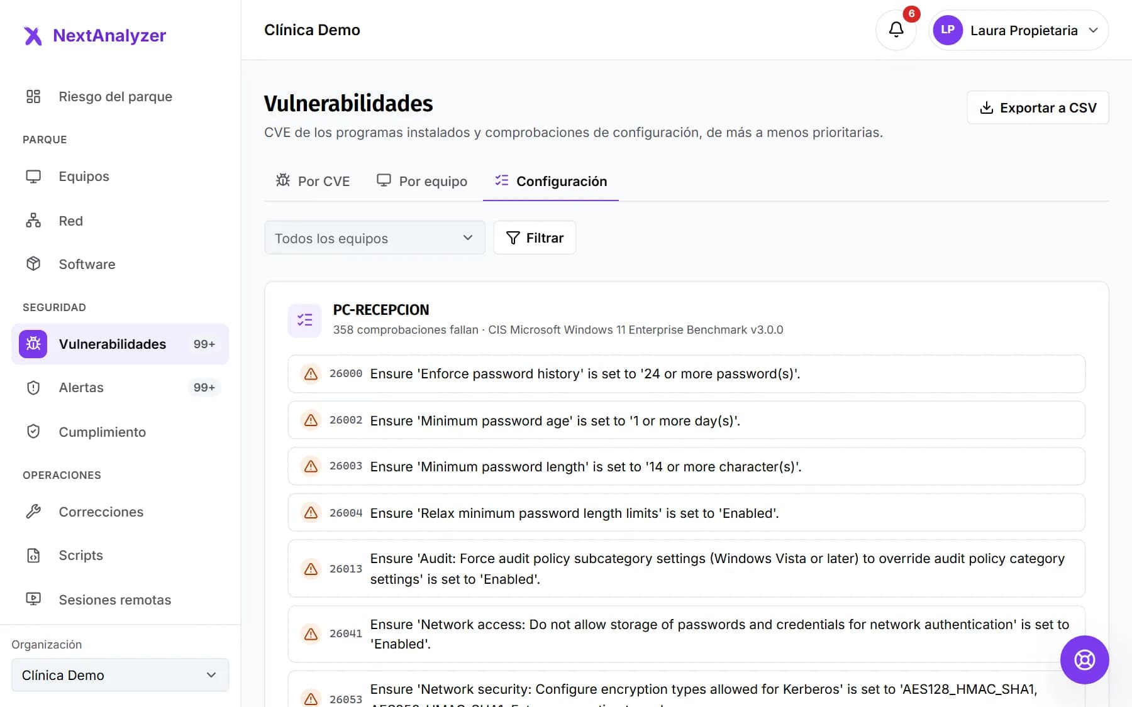Click the Clínica Demo header title
Viewport: 1132px width, 707px height.
tap(312, 30)
